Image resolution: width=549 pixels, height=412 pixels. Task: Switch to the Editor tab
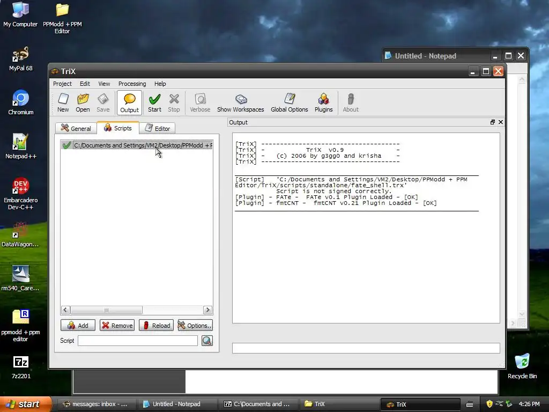tap(158, 128)
